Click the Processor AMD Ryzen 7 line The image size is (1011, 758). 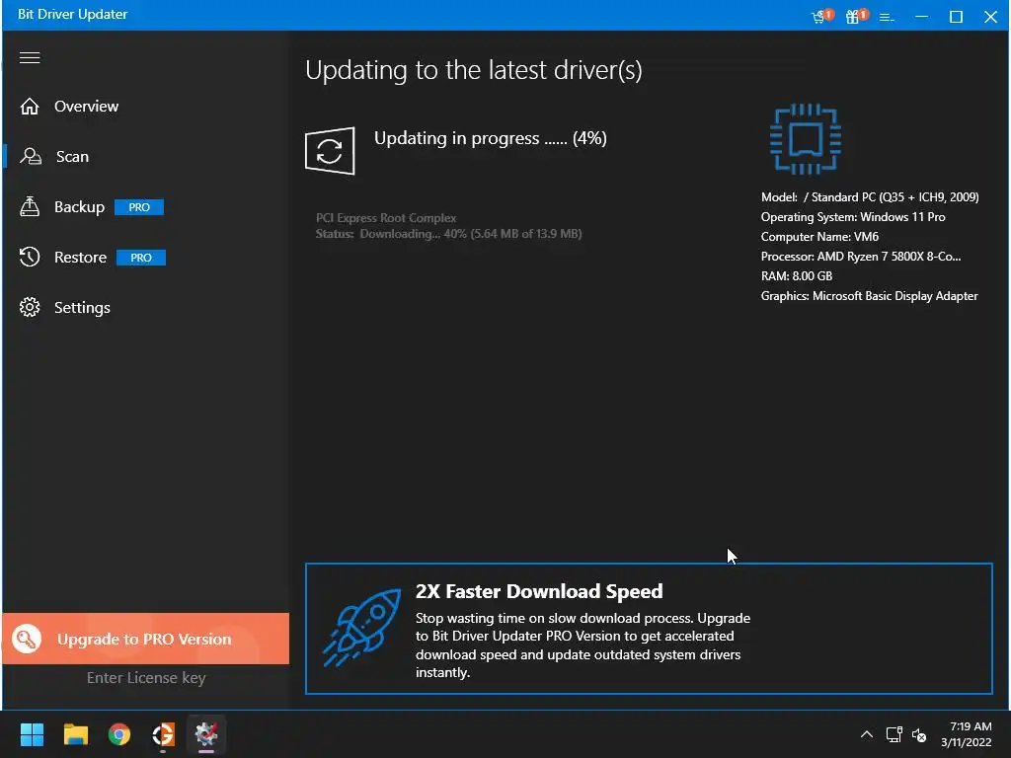[861, 257]
